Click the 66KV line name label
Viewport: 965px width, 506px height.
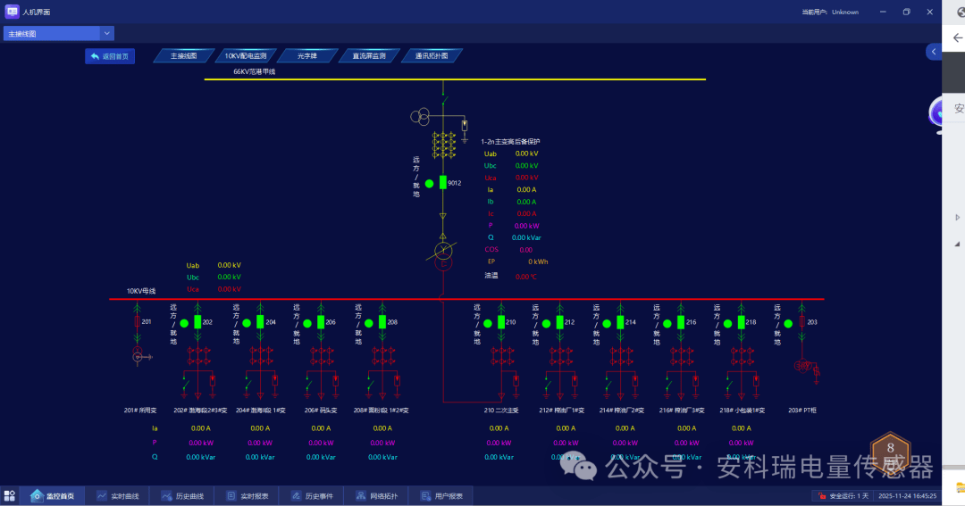254,71
